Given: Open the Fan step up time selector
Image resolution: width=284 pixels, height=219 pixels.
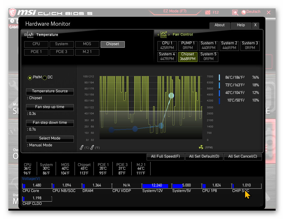Looking at the screenshot, I should pyautogui.click(x=50, y=107).
